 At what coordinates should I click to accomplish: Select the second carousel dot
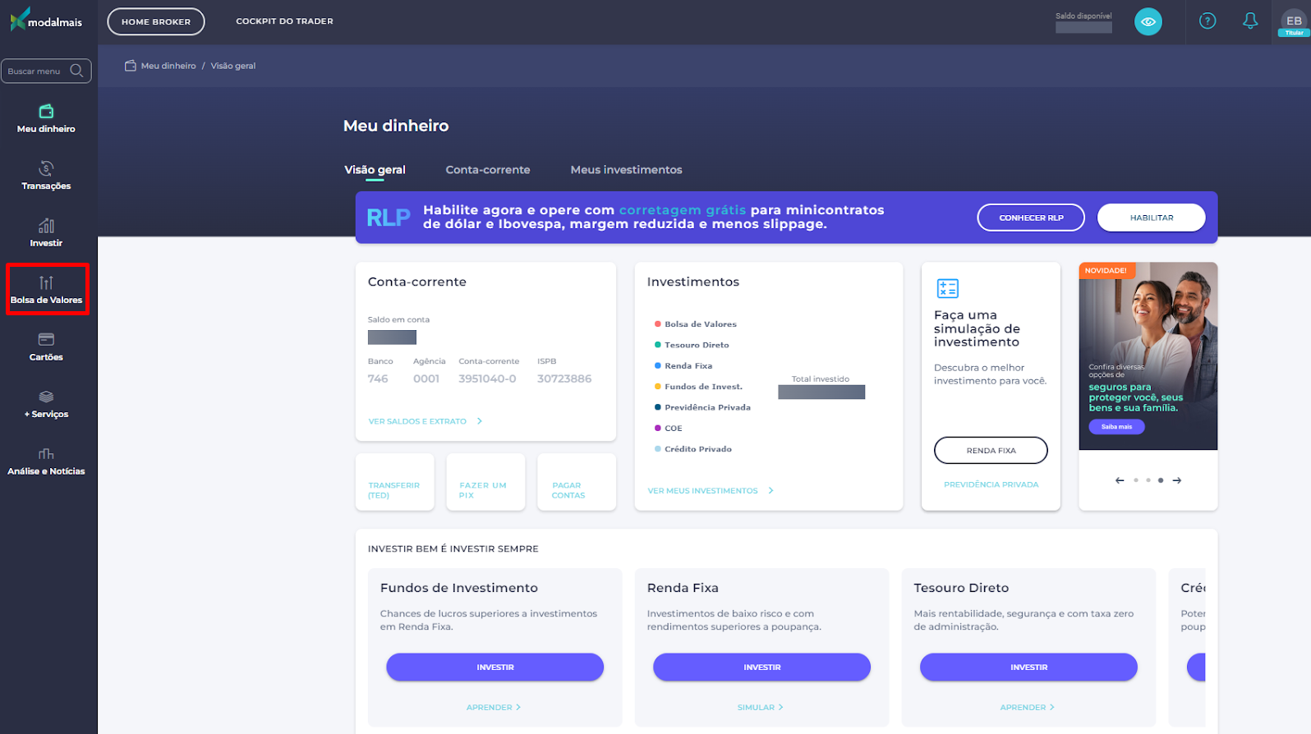(x=1148, y=480)
